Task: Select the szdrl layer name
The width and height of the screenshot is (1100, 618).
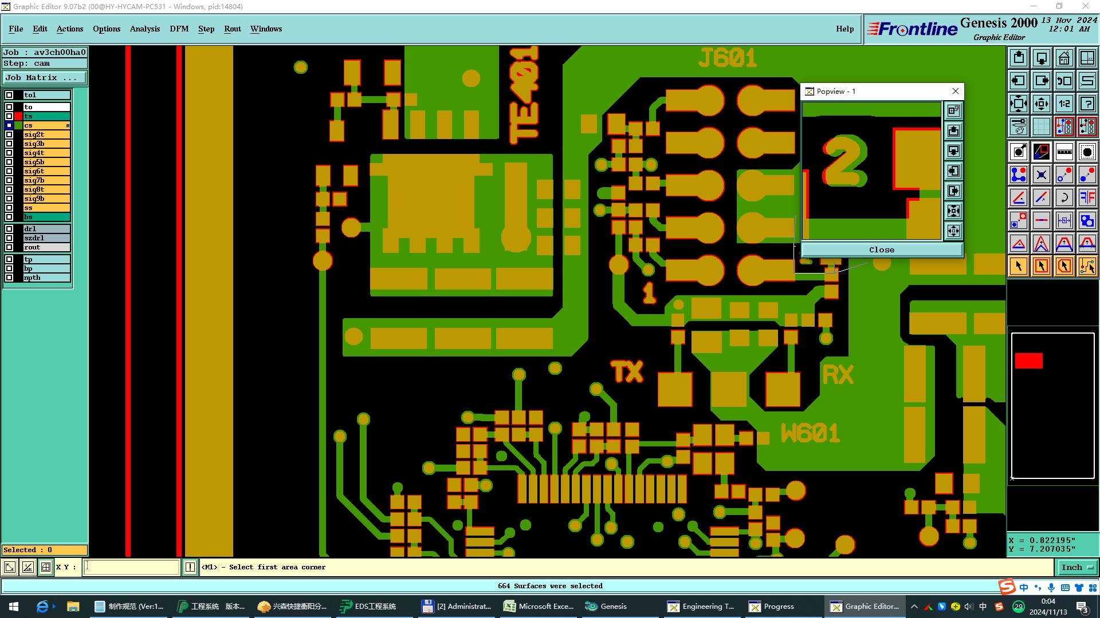Action: click(46, 238)
